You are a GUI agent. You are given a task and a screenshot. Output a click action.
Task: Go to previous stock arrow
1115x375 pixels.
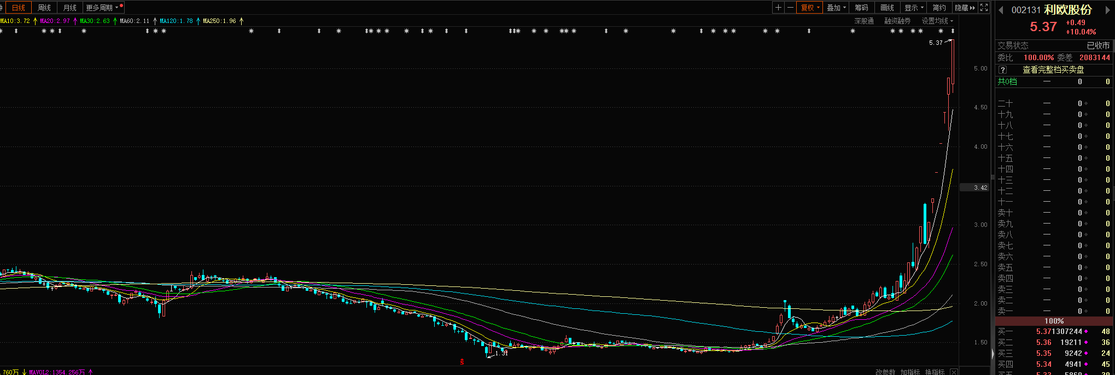point(1001,10)
